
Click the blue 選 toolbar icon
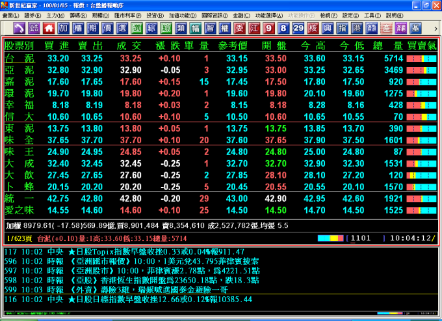pos(122,28)
